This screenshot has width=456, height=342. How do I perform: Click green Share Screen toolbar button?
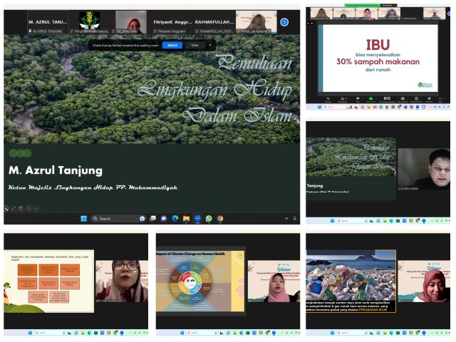(370, 100)
